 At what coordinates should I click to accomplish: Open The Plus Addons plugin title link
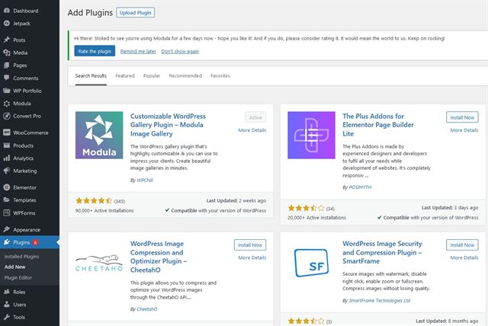coord(378,125)
